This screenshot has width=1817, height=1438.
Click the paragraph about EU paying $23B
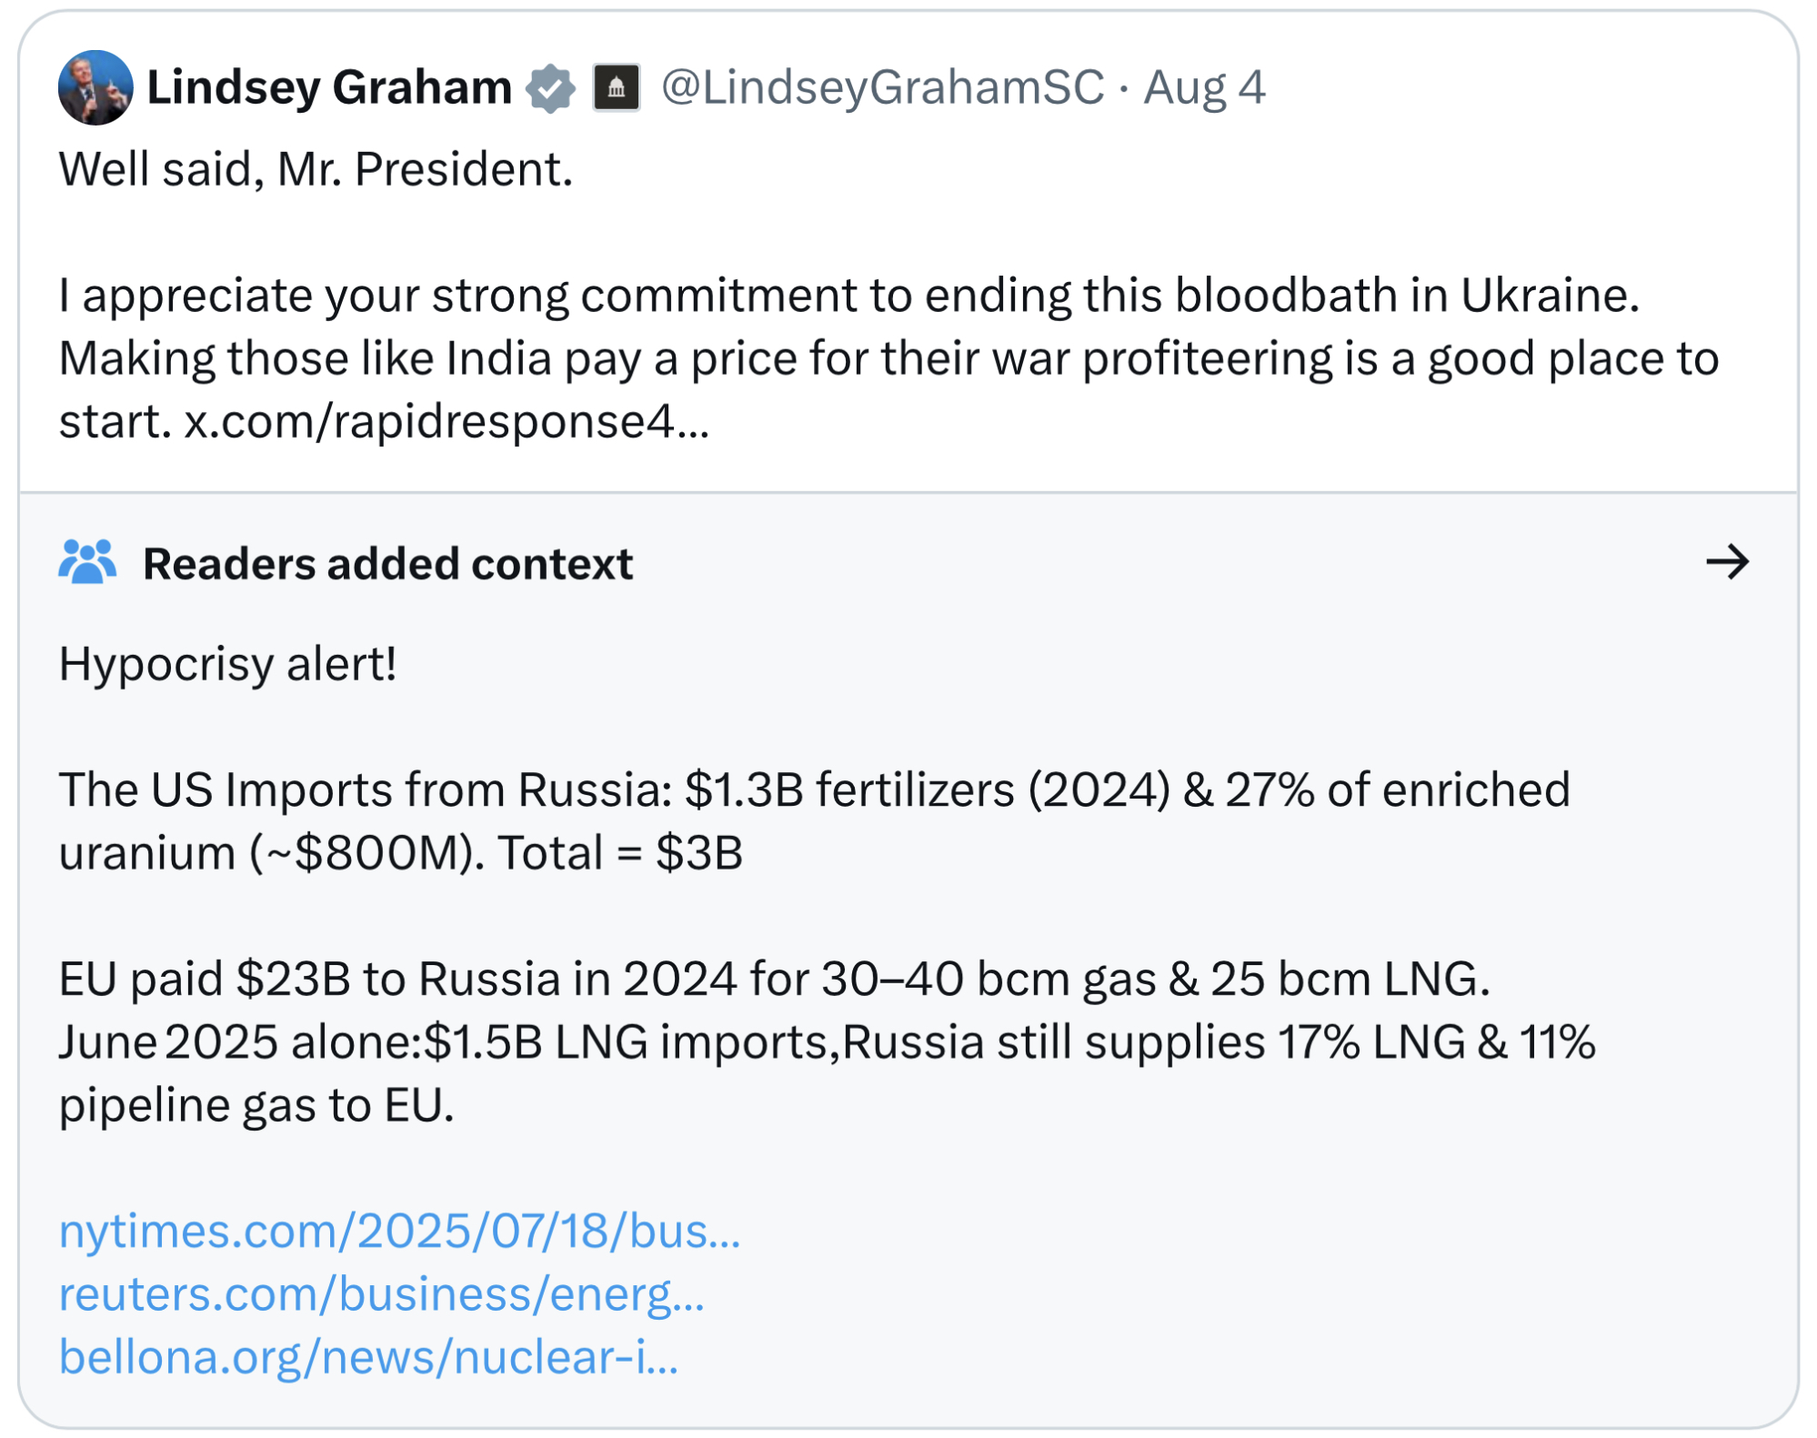click(773, 980)
